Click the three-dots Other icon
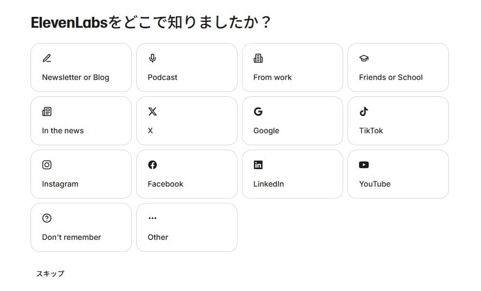 (153, 218)
